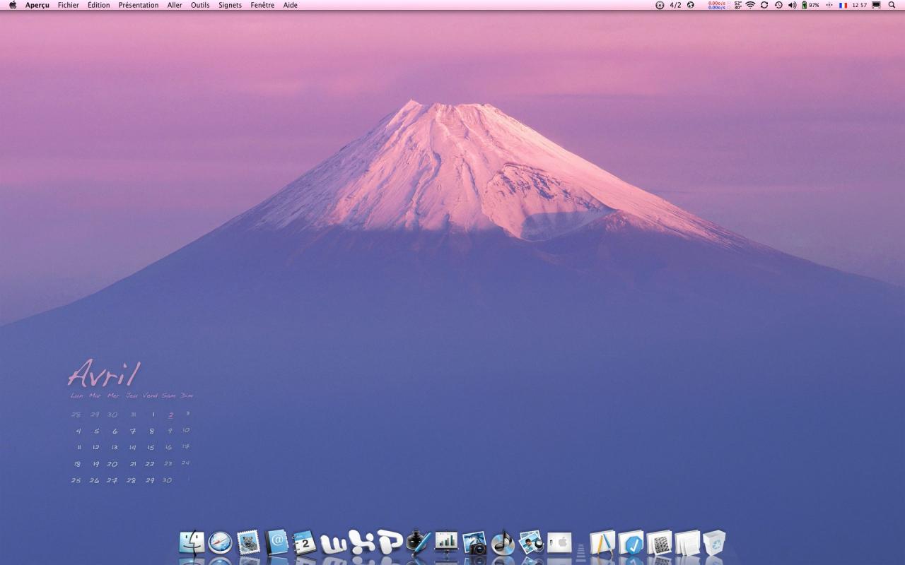905x565 pixels.
Task: Click the round gear-like status icon before 4/2
Action: 660,5
